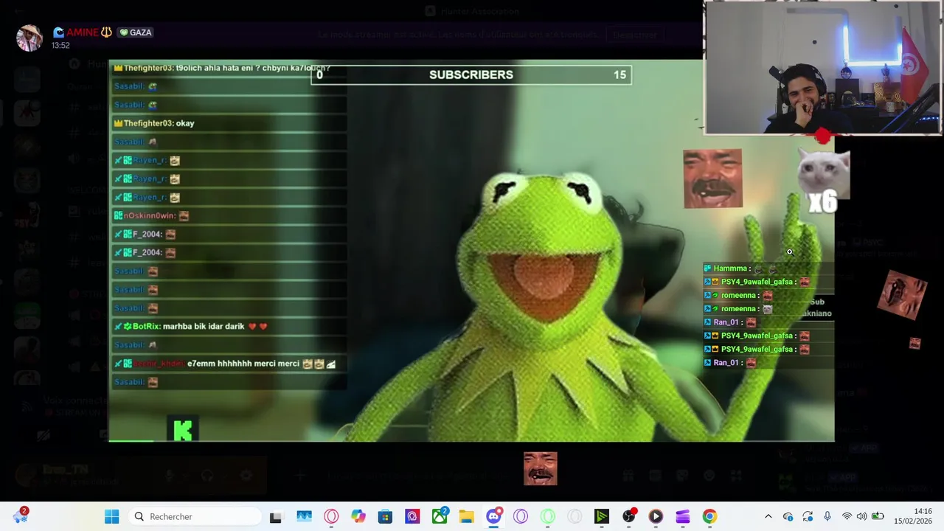This screenshot has width=944, height=531.
Task: Open the purple Opera taskbar icon
Action: click(x=521, y=516)
